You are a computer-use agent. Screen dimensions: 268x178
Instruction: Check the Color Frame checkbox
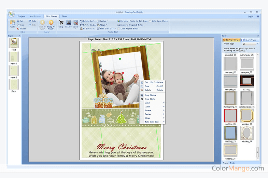click(243, 40)
